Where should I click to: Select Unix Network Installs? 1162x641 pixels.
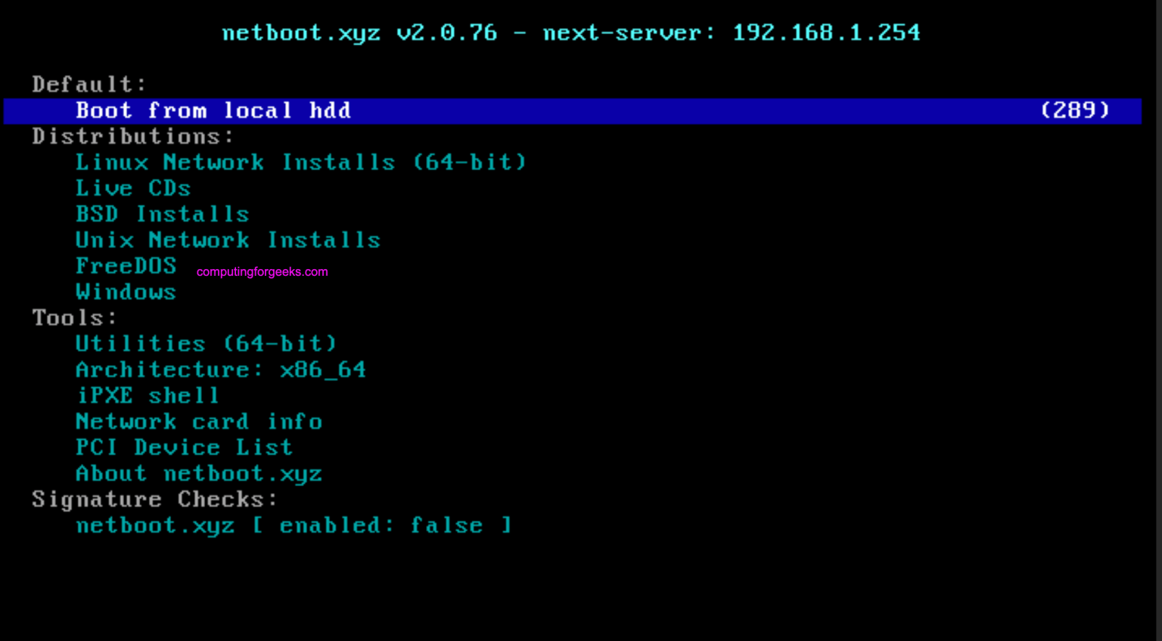pyautogui.click(x=228, y=240)
